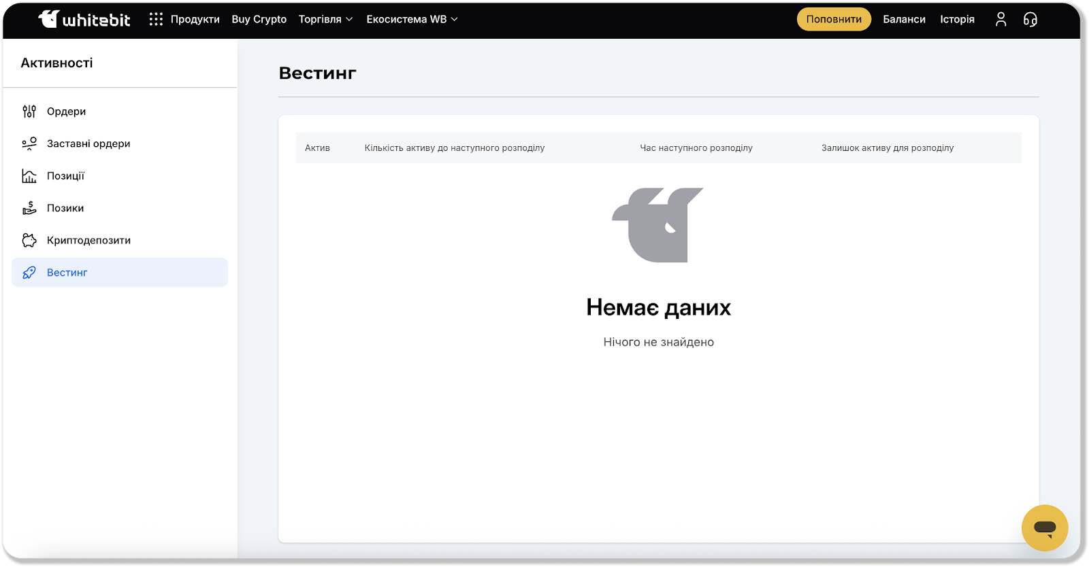This screenshot has width=1089, height=567.
Task: Expand the Торгівля dropdown menu
Action: pos(325,19)
